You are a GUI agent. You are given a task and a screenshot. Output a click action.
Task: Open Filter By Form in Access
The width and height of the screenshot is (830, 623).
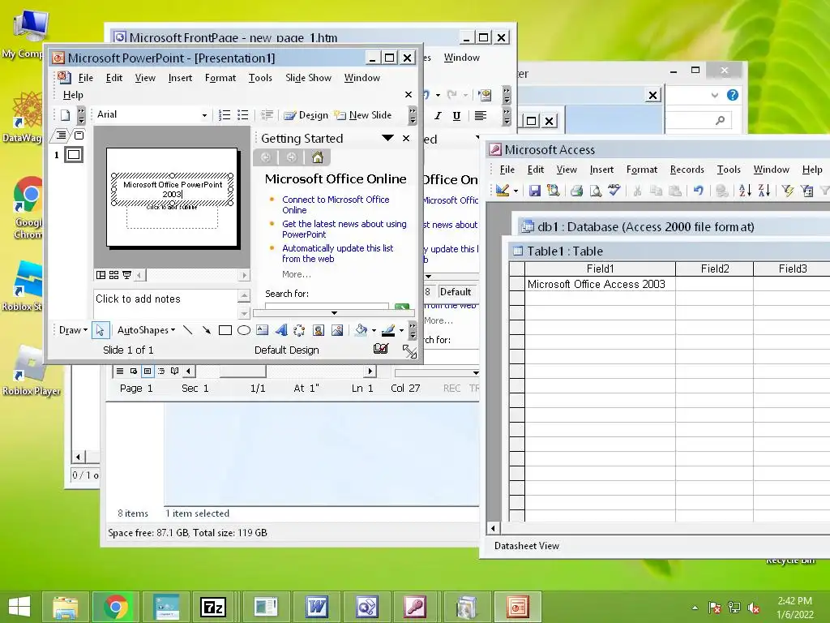806,190
